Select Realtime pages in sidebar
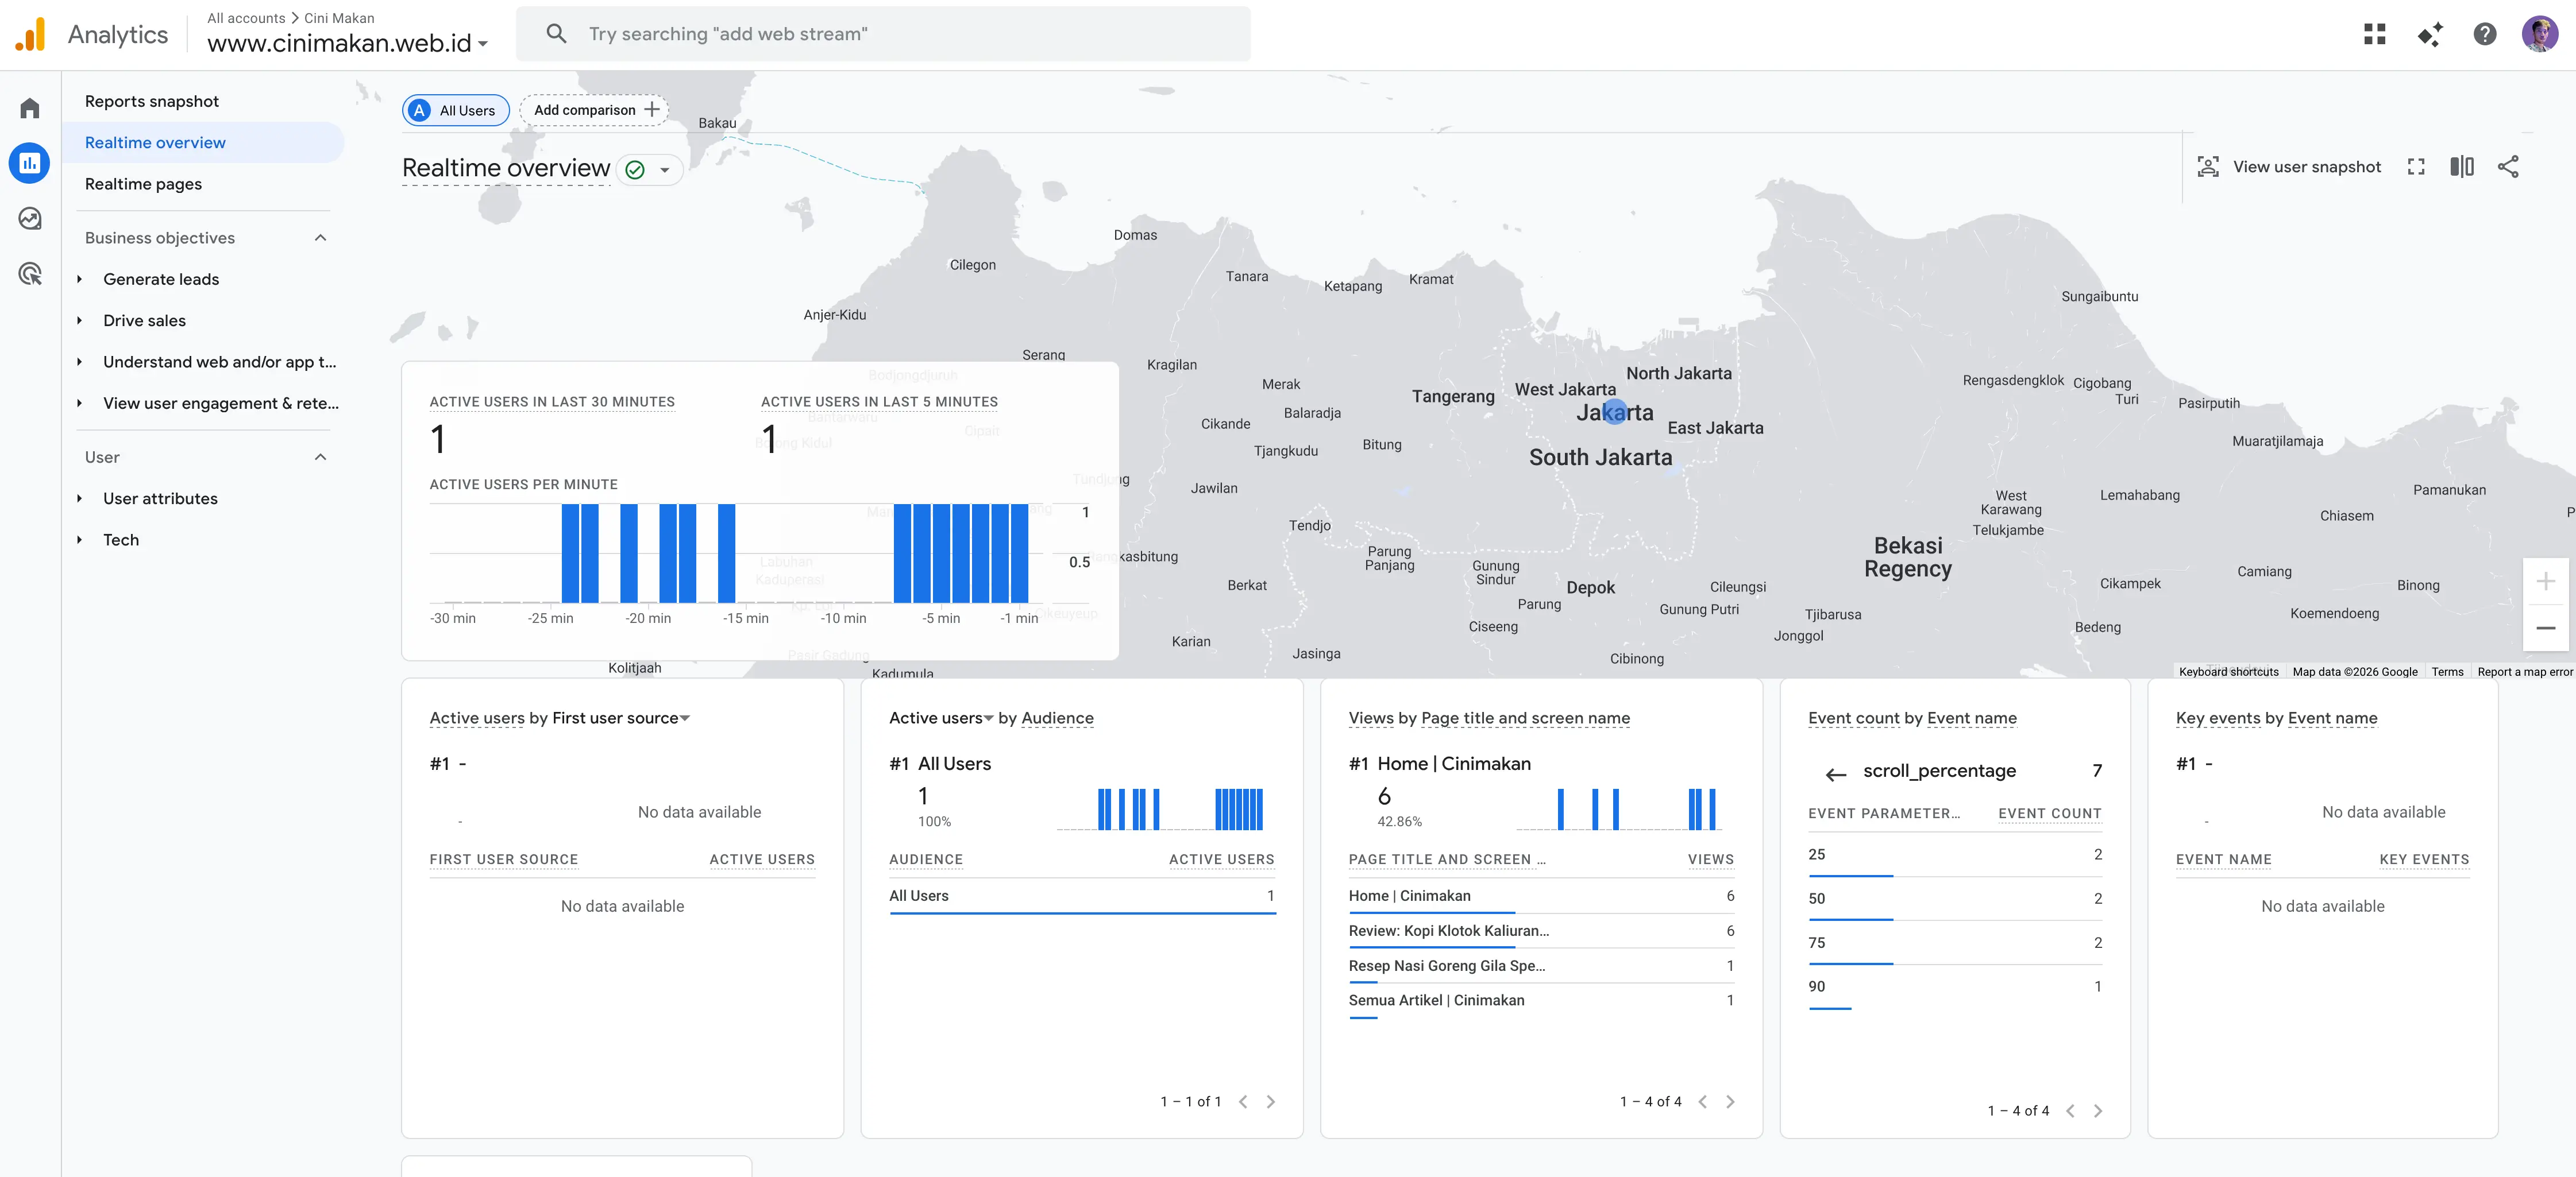Screen dimensions: 2576x1177 143,184
